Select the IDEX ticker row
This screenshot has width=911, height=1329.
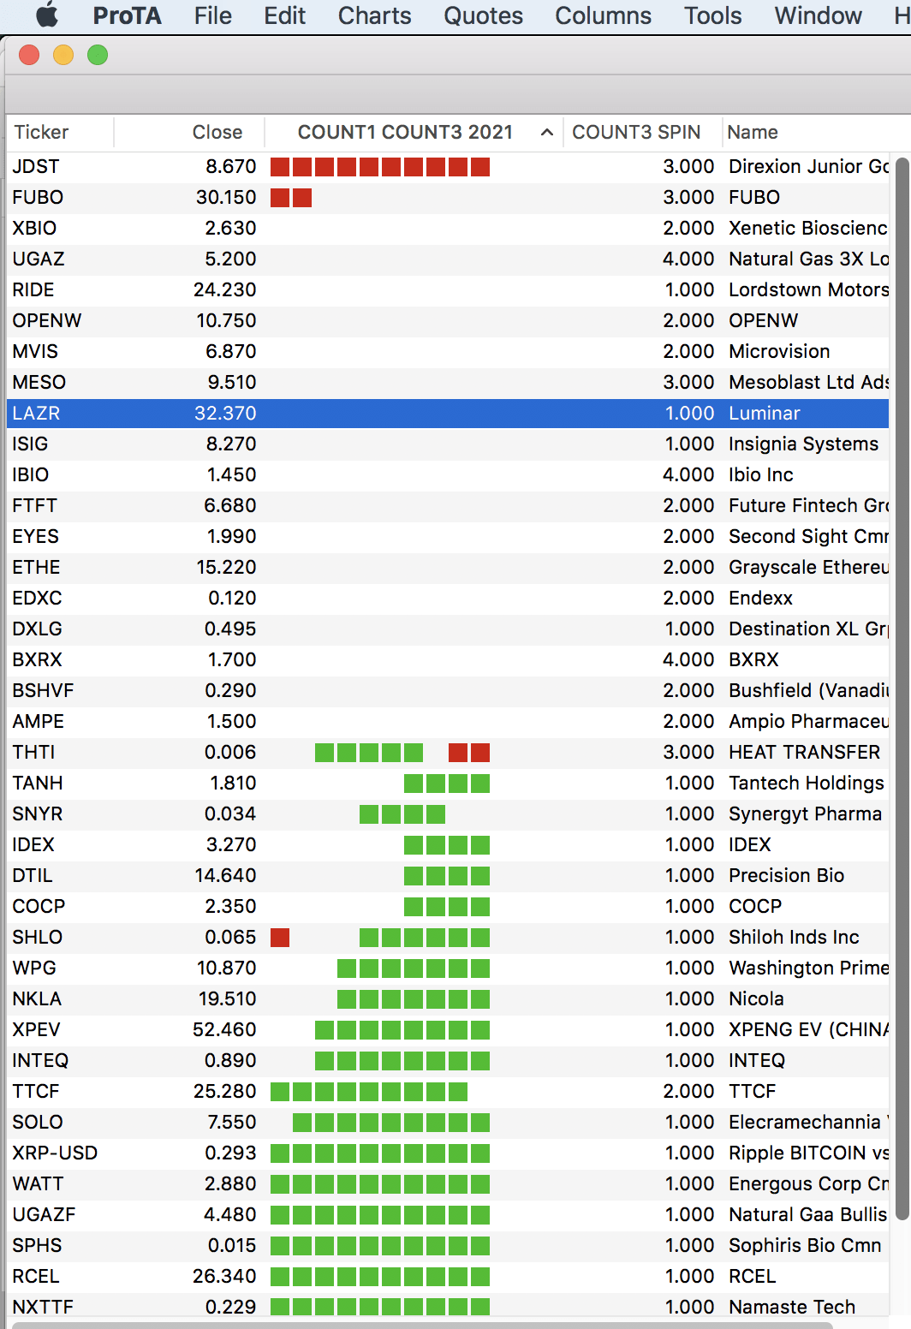(x=448, y=844)
